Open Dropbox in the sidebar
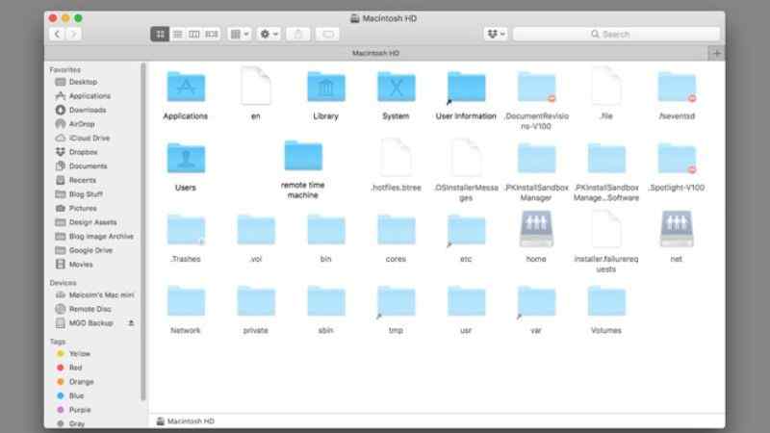770x433 pixels. point(83,152)
